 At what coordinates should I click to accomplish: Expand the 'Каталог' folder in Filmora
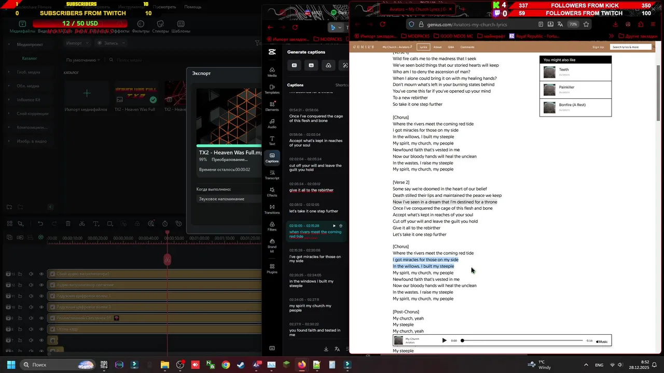[29, 59]
